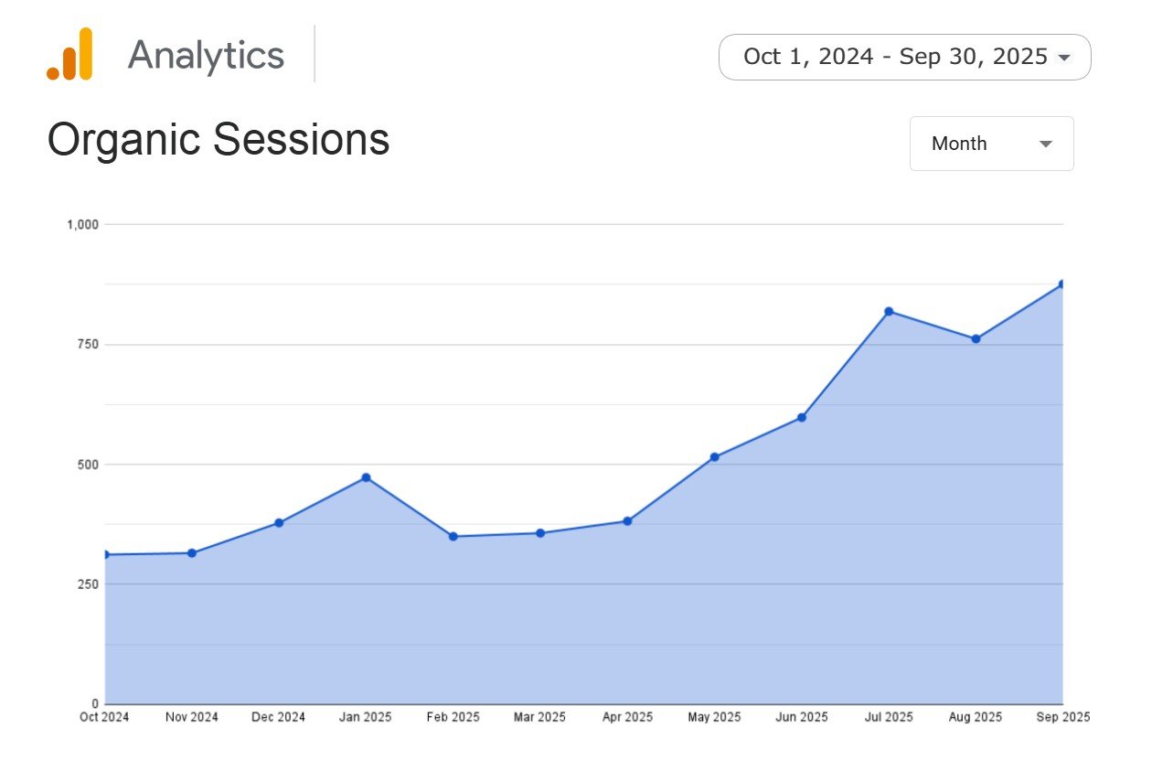Click the Apr 2025 data point

pyautogui.click(x=627, y=521)
